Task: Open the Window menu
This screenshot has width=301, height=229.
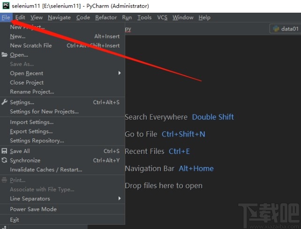Action: [183, 17]
